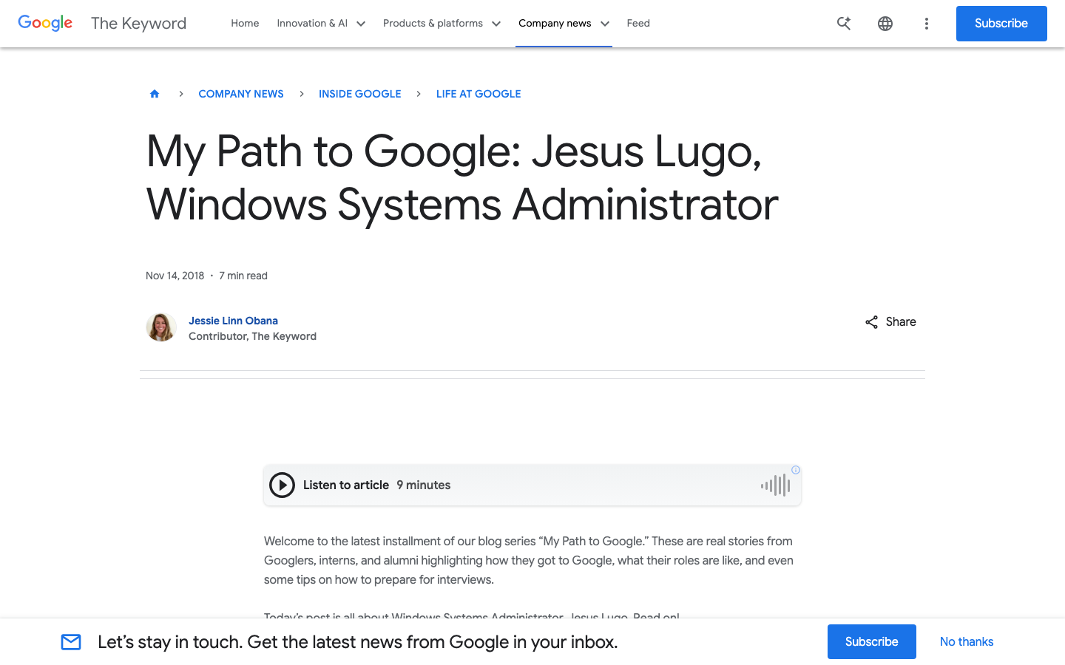Click the 'Nov 14, 2018' date text
This screenshot has height=665, width=1065.
pyautogui.click(x=175, y=276)
